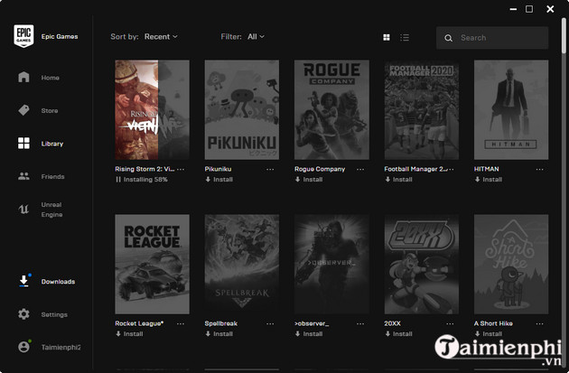Viewport: 569px width, 373px height.
Task: Open 20XX cover thumbnail
Action: click(x=422, y=264)
